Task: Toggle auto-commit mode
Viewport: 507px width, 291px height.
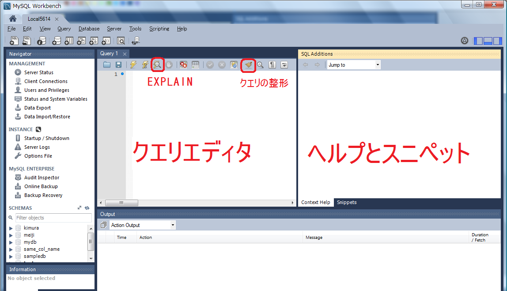Action: [x=234, y=64]
